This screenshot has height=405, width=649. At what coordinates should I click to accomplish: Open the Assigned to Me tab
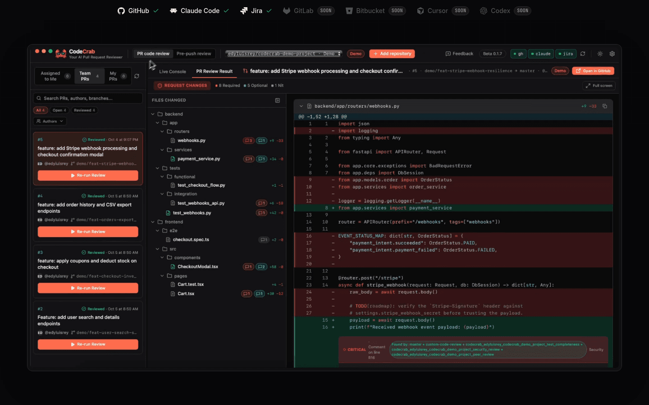[x=55, y=76]
